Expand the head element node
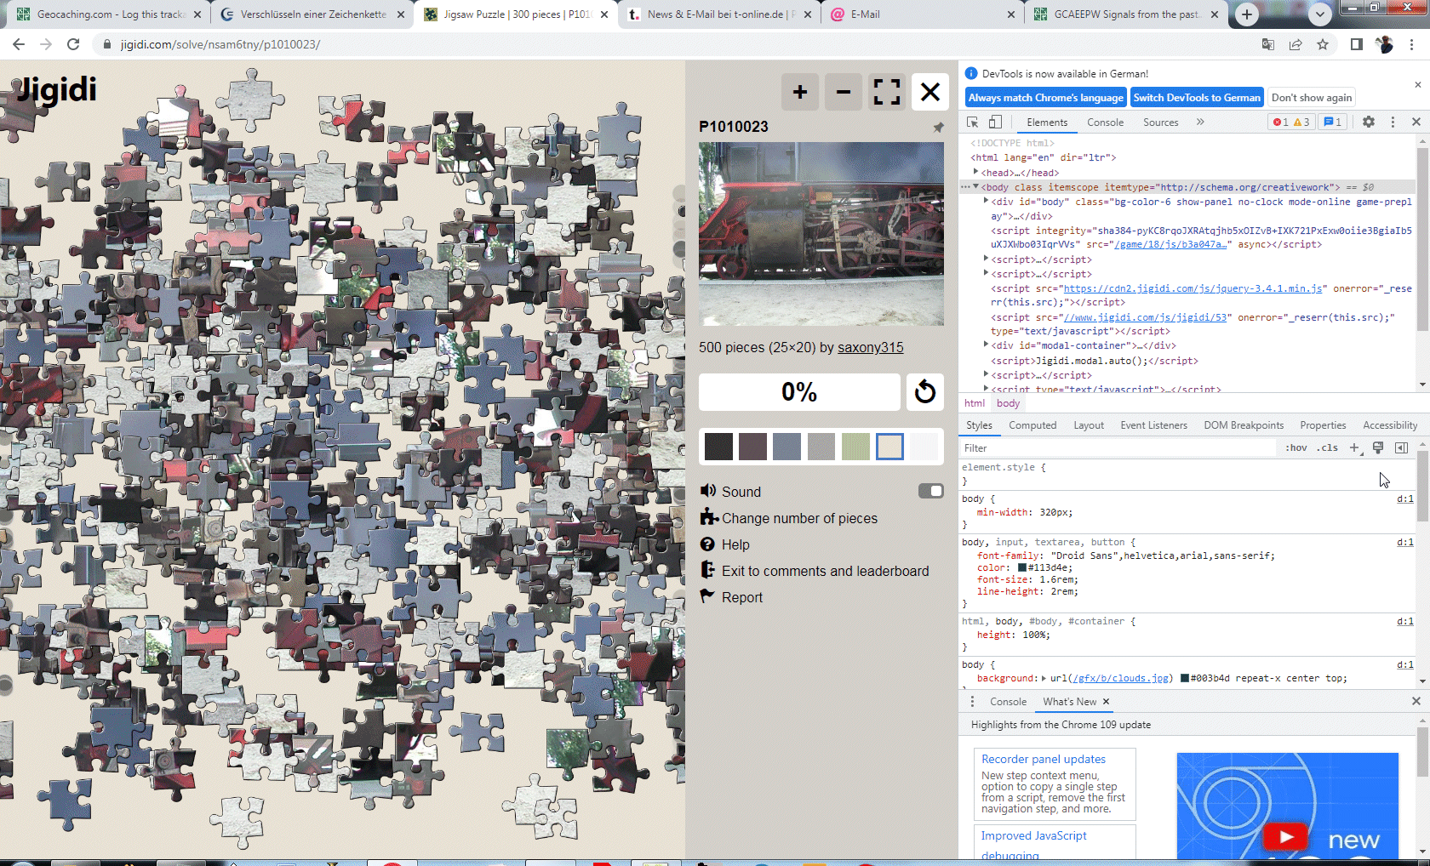The width and height of the screenshot is (1430, 866). [976, 172]
